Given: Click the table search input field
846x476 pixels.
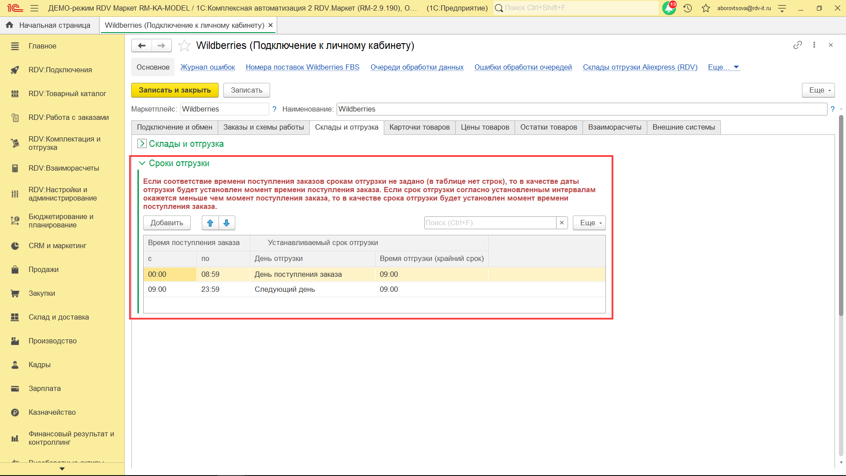Looking at the screenshot, I should pyautogui.click(x=490, y=223).
